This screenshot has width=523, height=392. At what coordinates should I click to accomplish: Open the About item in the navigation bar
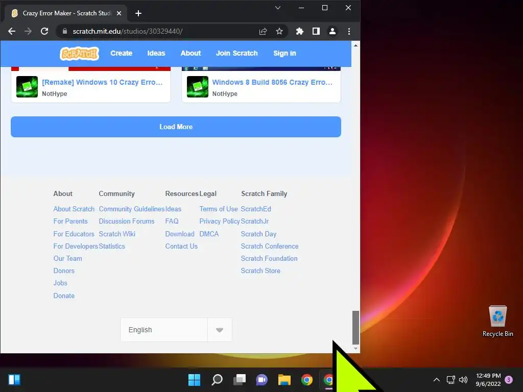tap(191, 53)
